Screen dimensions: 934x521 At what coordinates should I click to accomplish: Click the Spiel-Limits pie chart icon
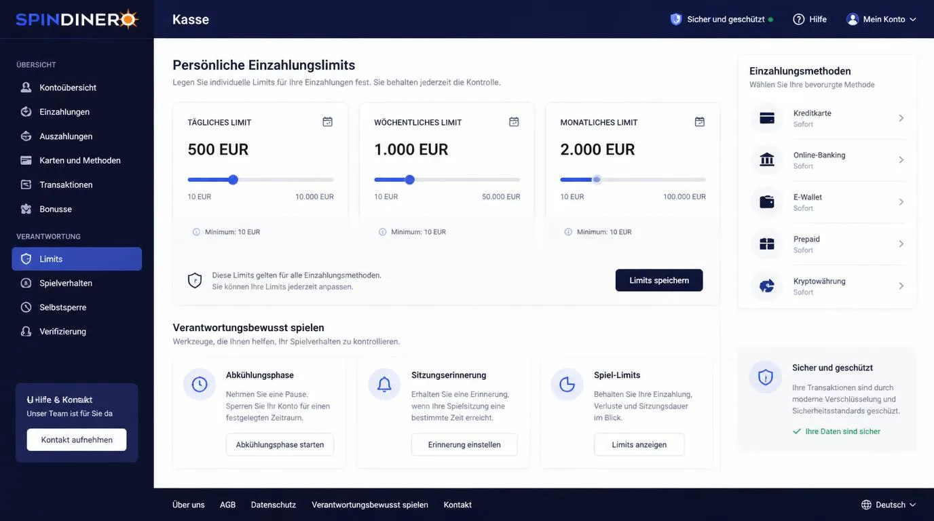[567, 385]
